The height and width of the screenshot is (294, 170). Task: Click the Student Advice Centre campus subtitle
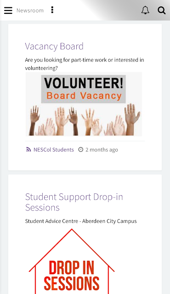click(x=81, y=221)
